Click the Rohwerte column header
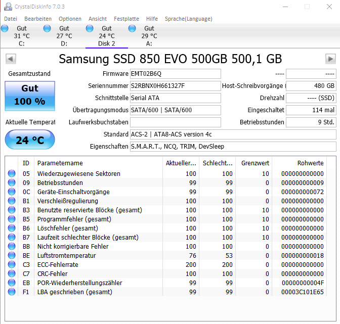340x324 pixels. point(299,163)
